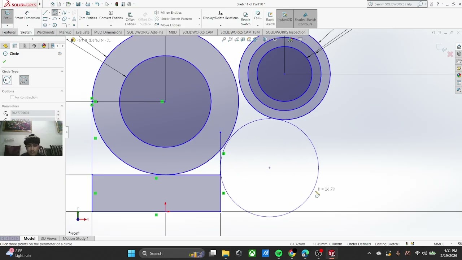Switch to the Evaluate tab
The height and width of the screenshot is (260, 462).
coord(83,32)
